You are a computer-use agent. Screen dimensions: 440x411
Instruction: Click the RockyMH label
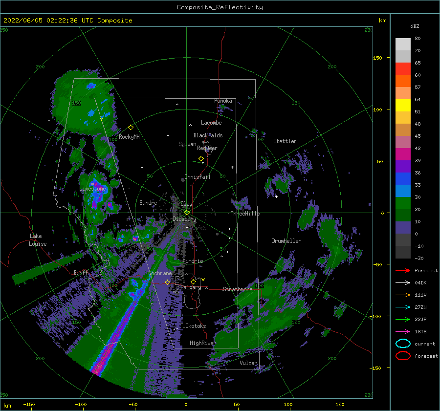coord(129,137)
